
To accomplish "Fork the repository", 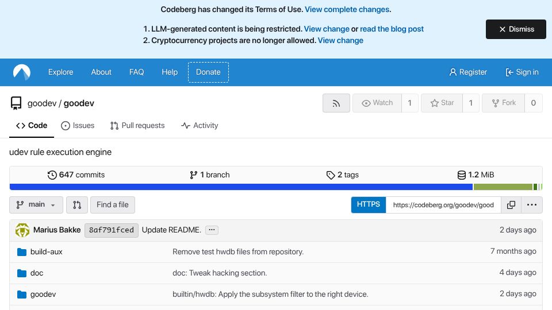I will (504, 103).
